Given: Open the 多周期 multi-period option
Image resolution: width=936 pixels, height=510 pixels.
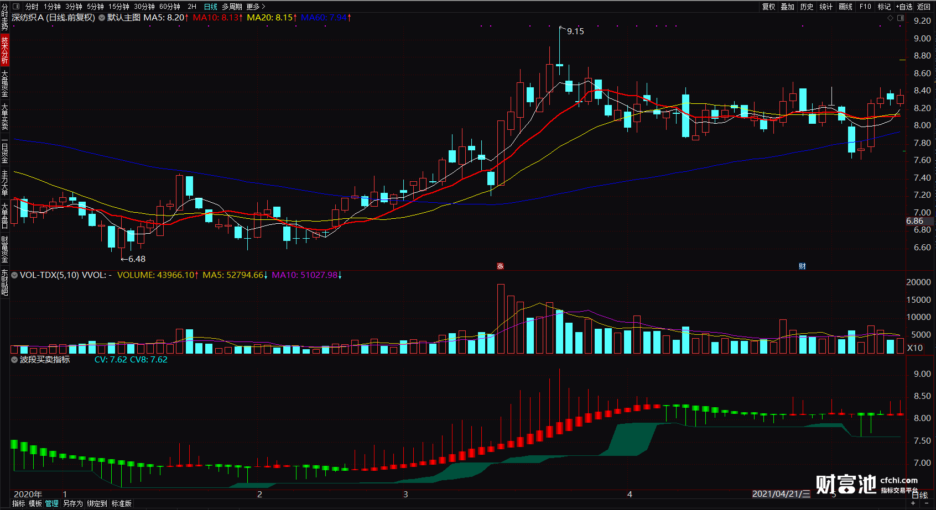Looking at the screenshot, I should [x=232, y=7].
